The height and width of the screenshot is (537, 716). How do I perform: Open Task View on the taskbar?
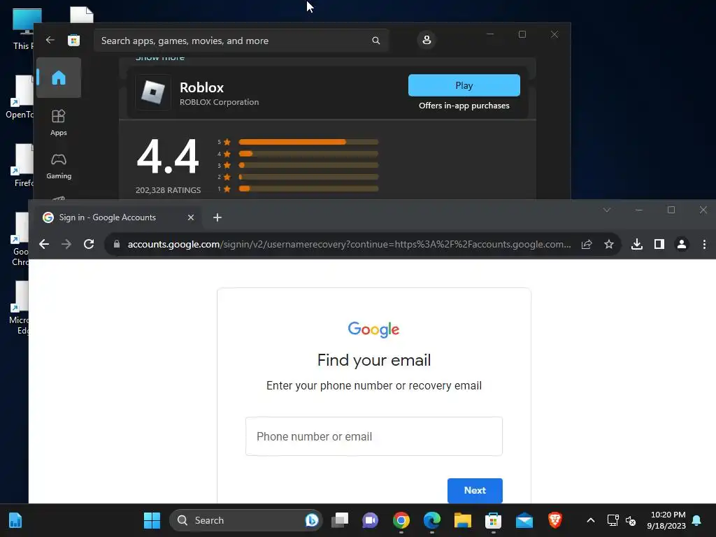tap(340, 520)
